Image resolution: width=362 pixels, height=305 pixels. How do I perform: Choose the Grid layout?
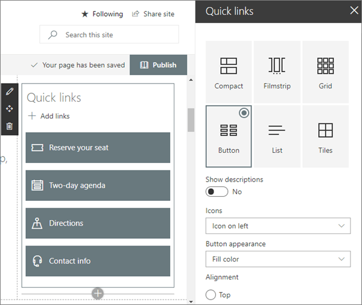(x=325, y=72)
